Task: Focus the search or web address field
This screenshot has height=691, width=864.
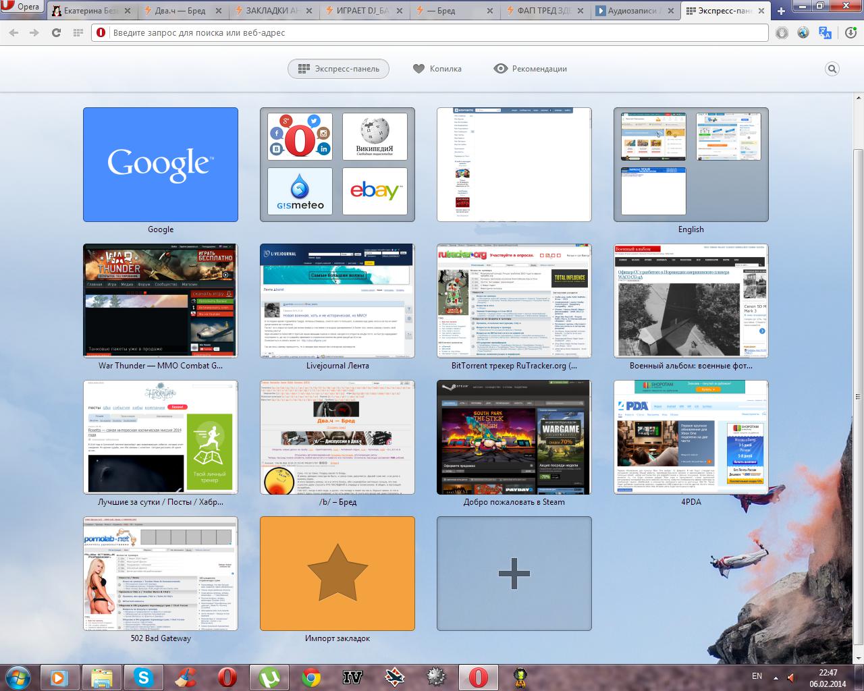Action: coord(430,32)
